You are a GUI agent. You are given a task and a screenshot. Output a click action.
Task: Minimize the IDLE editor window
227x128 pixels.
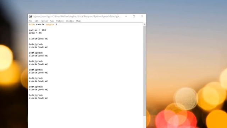point(126,16)
